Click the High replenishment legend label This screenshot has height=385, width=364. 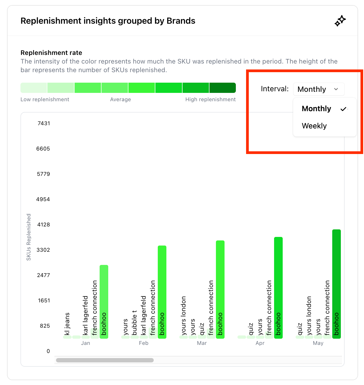(211, 99)
